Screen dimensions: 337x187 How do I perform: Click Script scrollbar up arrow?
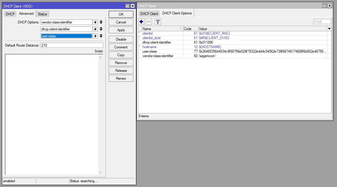(100, 57)
